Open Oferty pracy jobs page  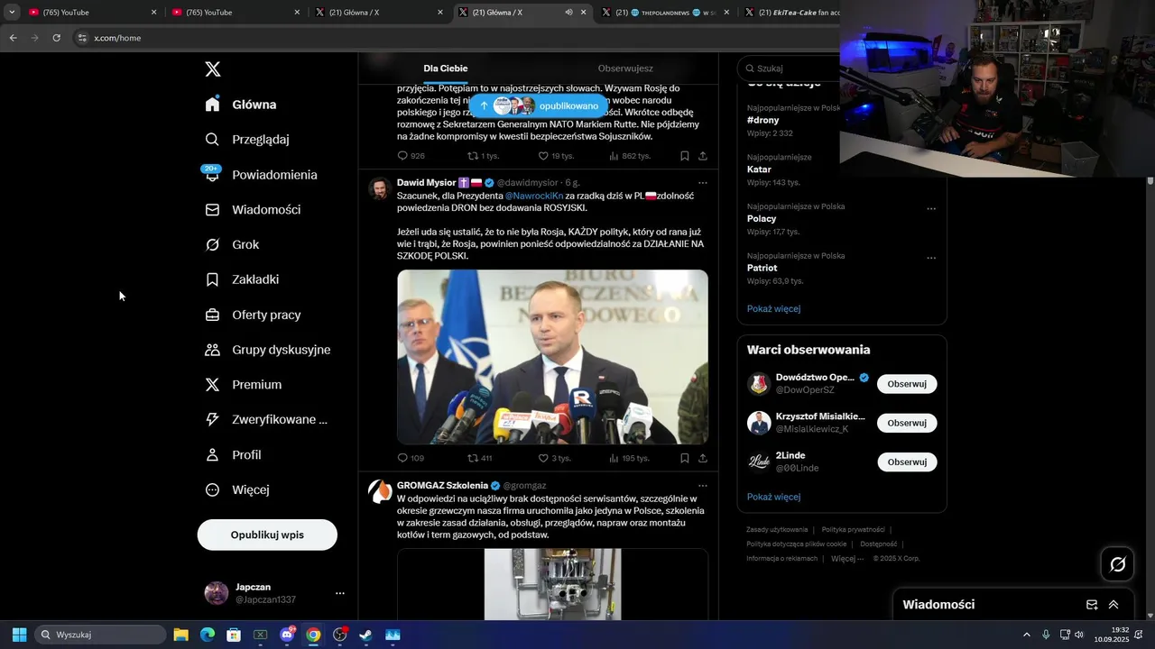point(253,315)
